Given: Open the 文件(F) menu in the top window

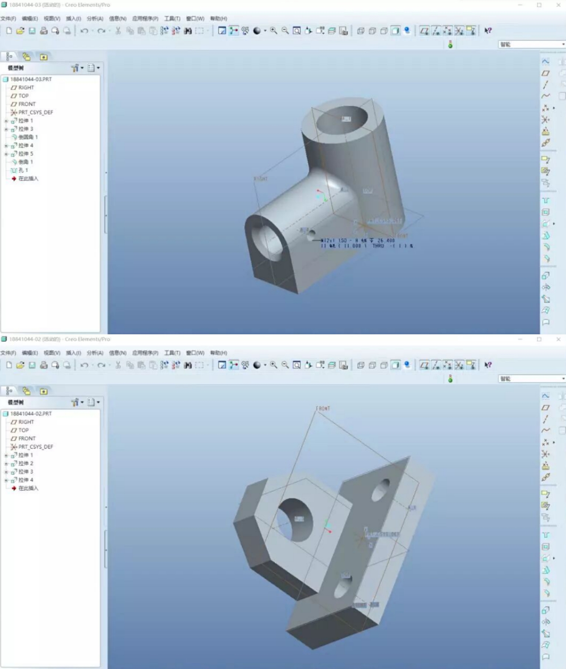Looking at the screenshot, I should tap(8, 18).
